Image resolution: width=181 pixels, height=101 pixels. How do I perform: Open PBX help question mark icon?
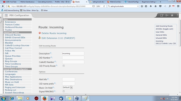click(177, 15)
